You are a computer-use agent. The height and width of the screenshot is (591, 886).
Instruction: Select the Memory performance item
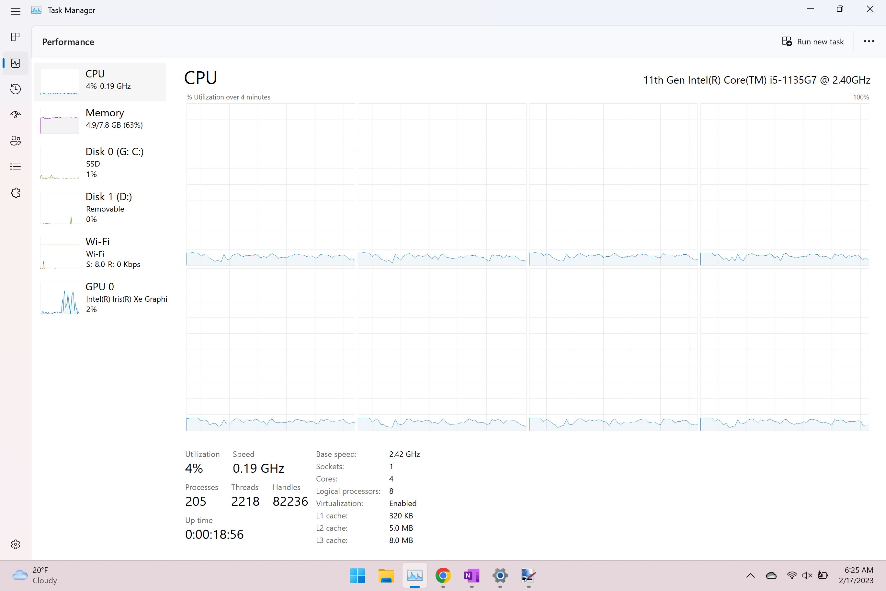(100, 120)
